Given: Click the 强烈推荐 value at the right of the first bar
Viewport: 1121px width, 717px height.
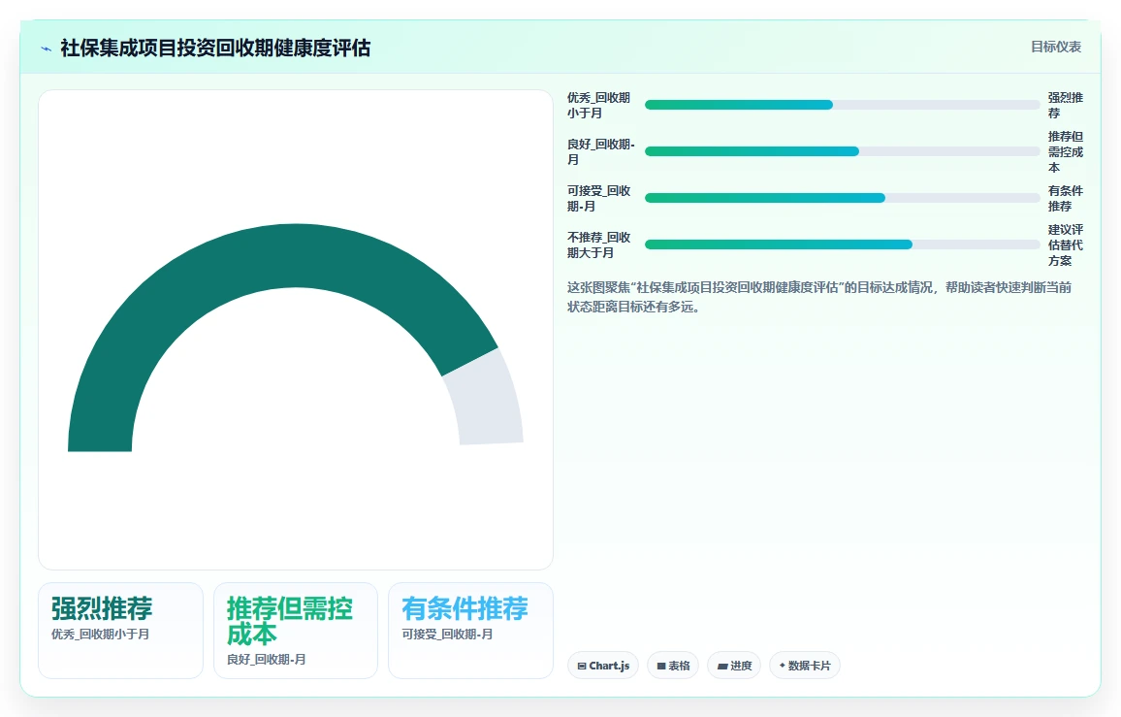Looking at the screenshot, I should 1065,105.
